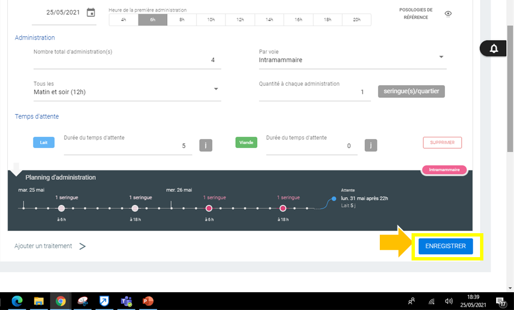Select 6h first administration time

point(153,19)
